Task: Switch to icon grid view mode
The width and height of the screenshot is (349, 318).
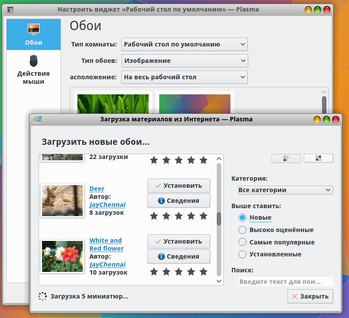Action: click(318, 158)
